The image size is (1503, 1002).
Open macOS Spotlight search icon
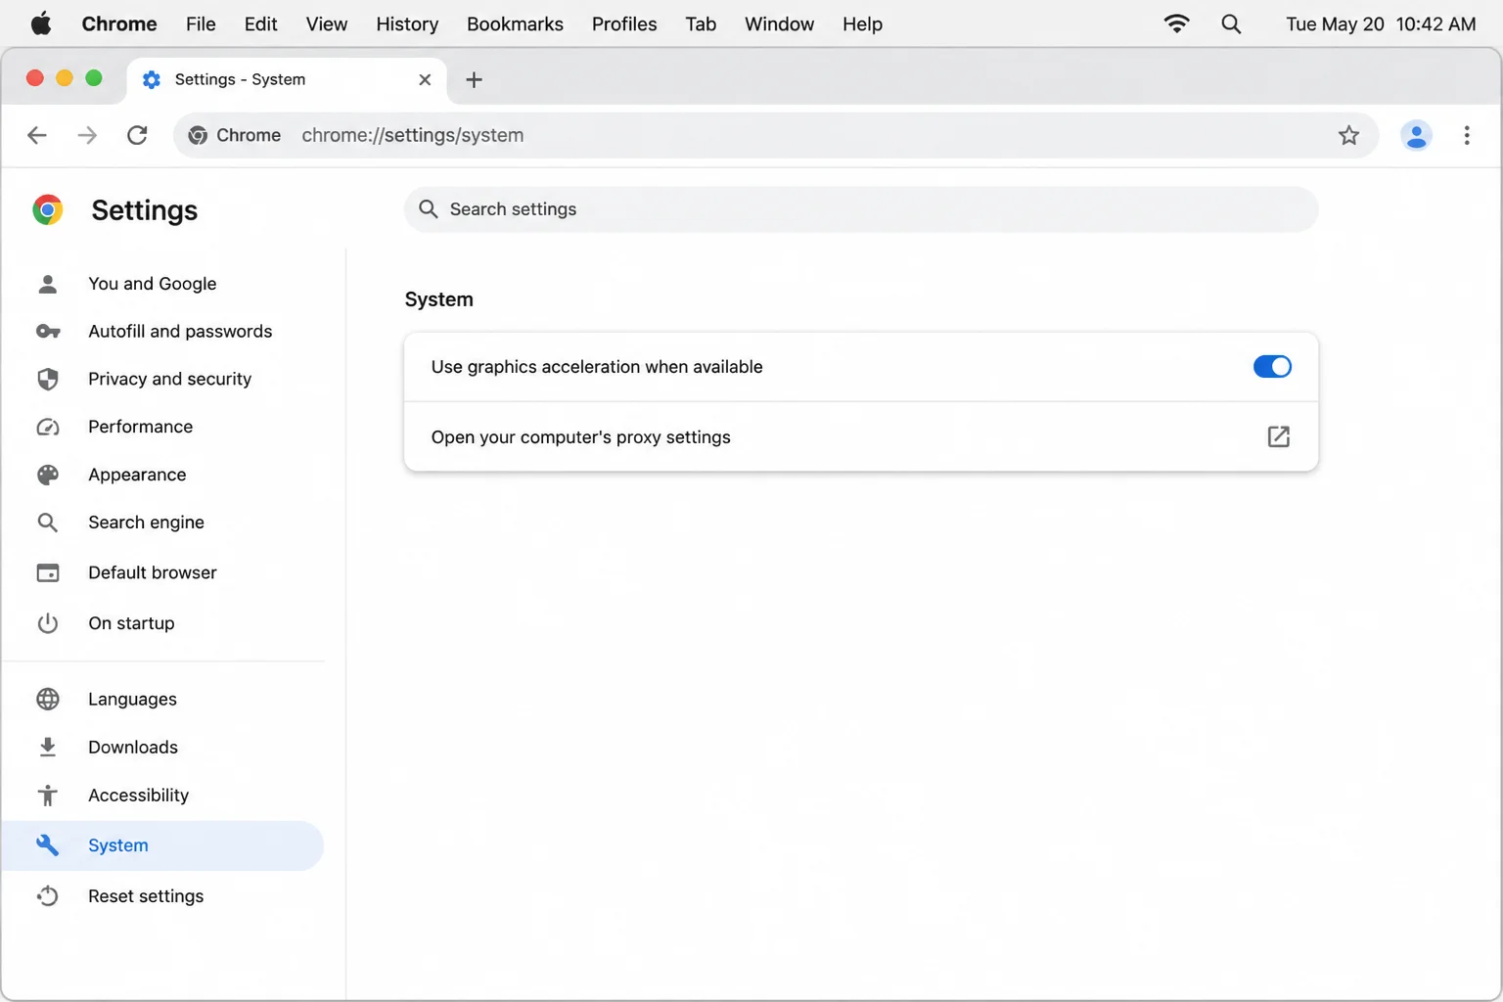[x=1231, y=24]
